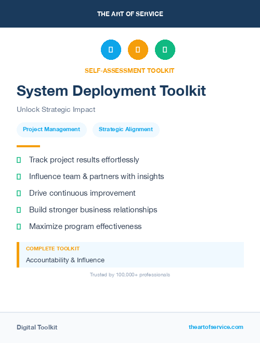Click 'Influence team & partners with insights'
The height and width of the screenshot is (343, 260).
[x=97, y=176]
